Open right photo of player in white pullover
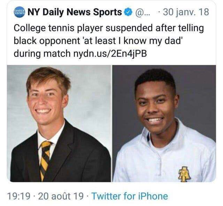The width and height of the screenshot is (223, 206). [164, 123]
